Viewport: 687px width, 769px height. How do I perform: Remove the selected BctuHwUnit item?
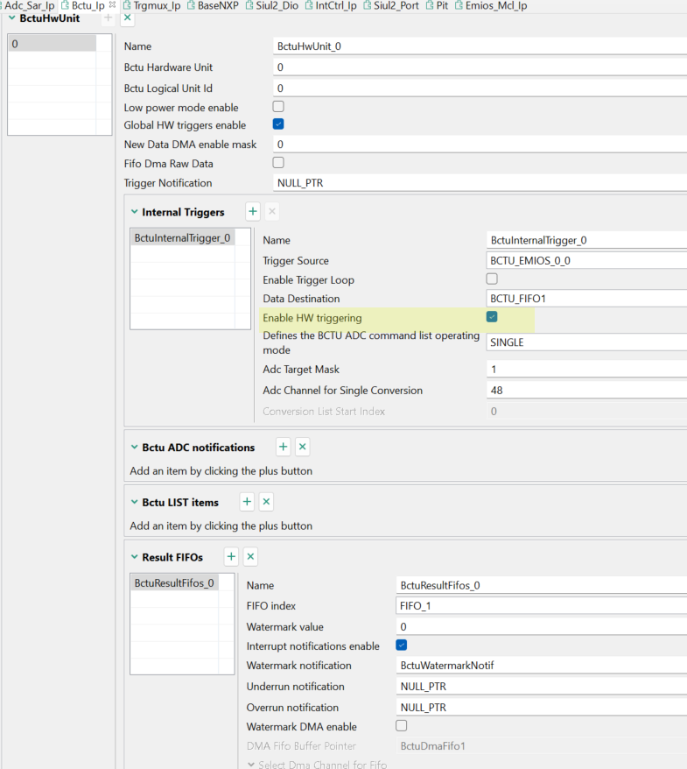tap(128, 18)
